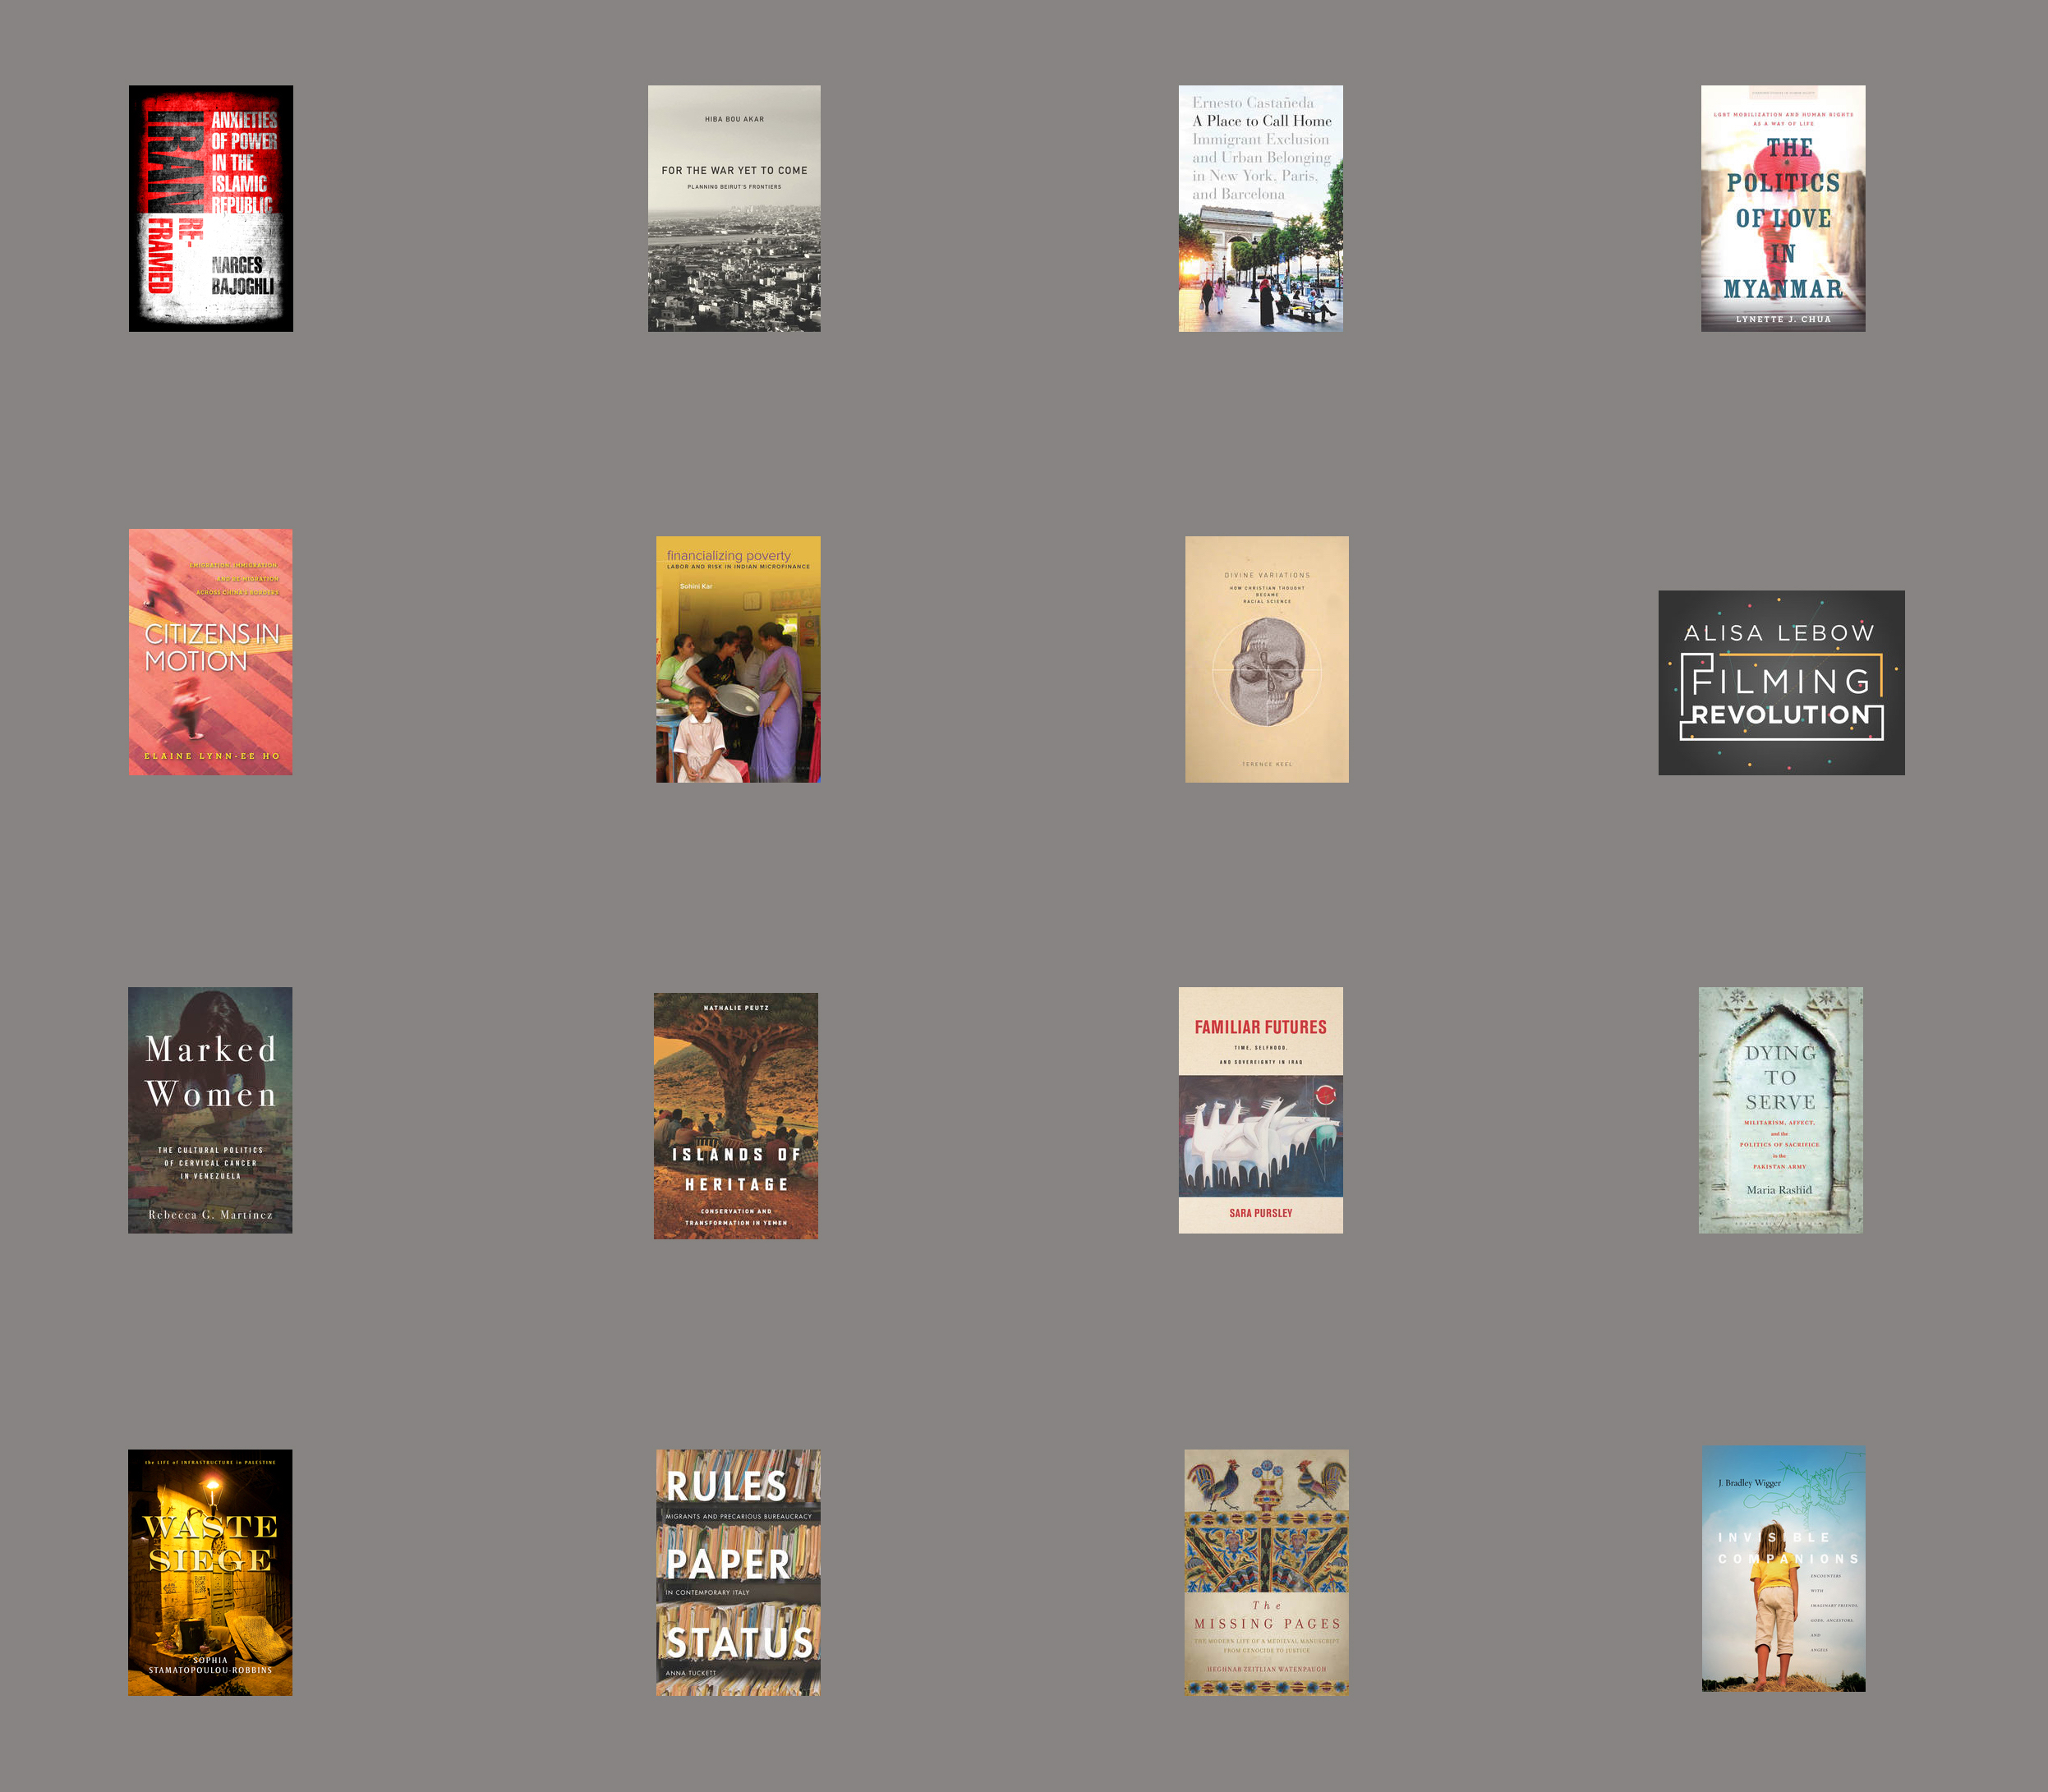Click A Place to Call Home cover
The image size is (2048, 1792).
click(x=1261, y=208)
